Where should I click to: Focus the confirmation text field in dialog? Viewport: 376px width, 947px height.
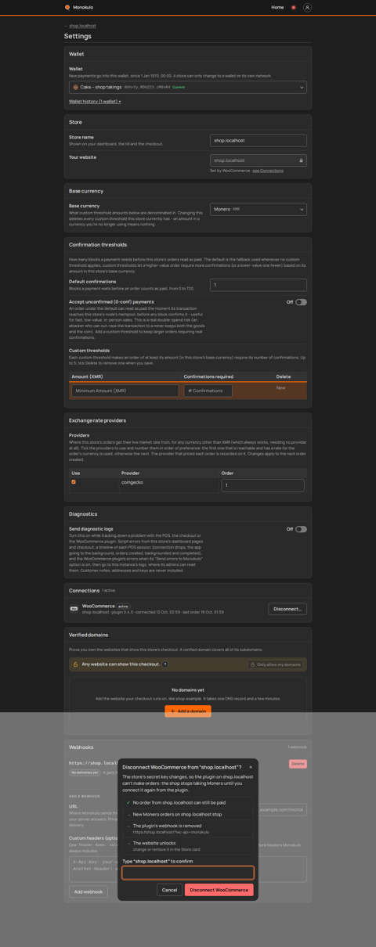tap(188, 873)
